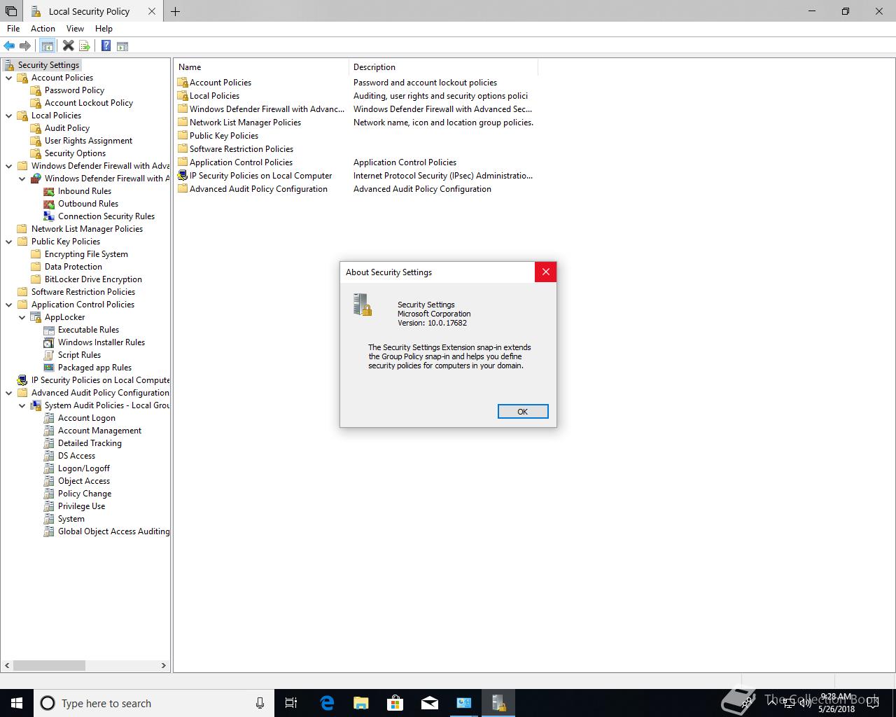Collapse the AppLocker tree node
896x717 pixels.
[x=22, y=317]
